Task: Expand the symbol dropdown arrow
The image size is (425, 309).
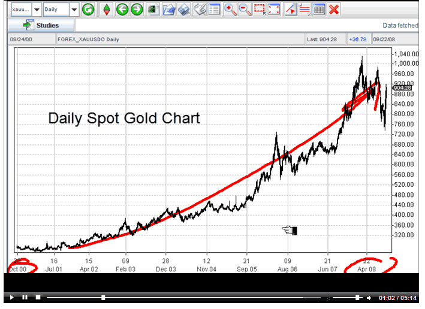Action: (x=37, y=10)
